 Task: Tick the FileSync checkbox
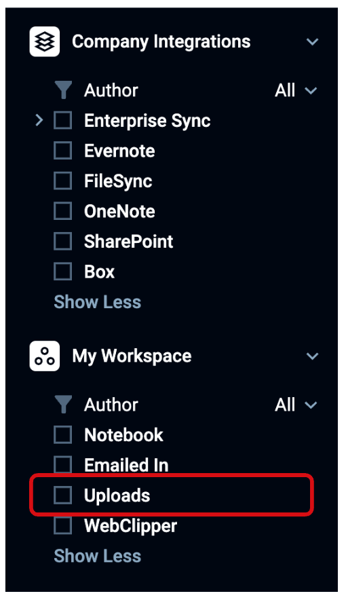coord(62,181)
